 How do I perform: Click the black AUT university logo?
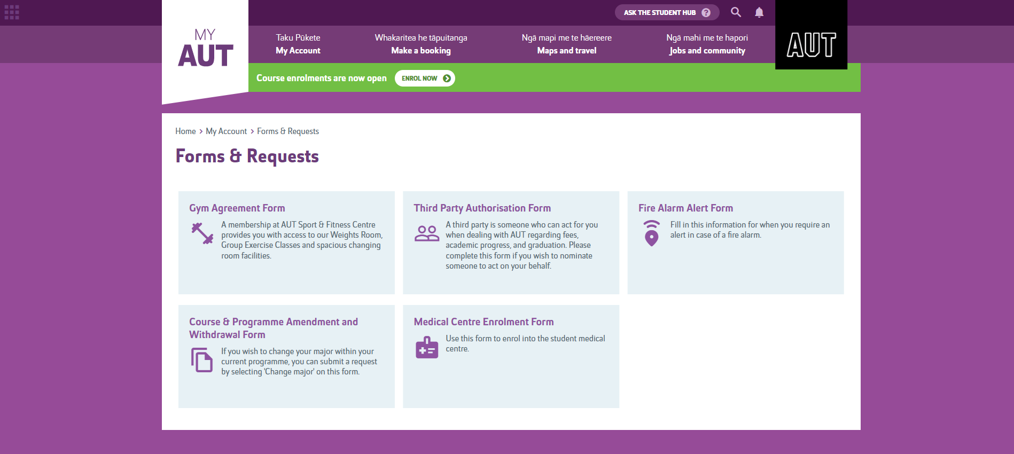(811, 35)
